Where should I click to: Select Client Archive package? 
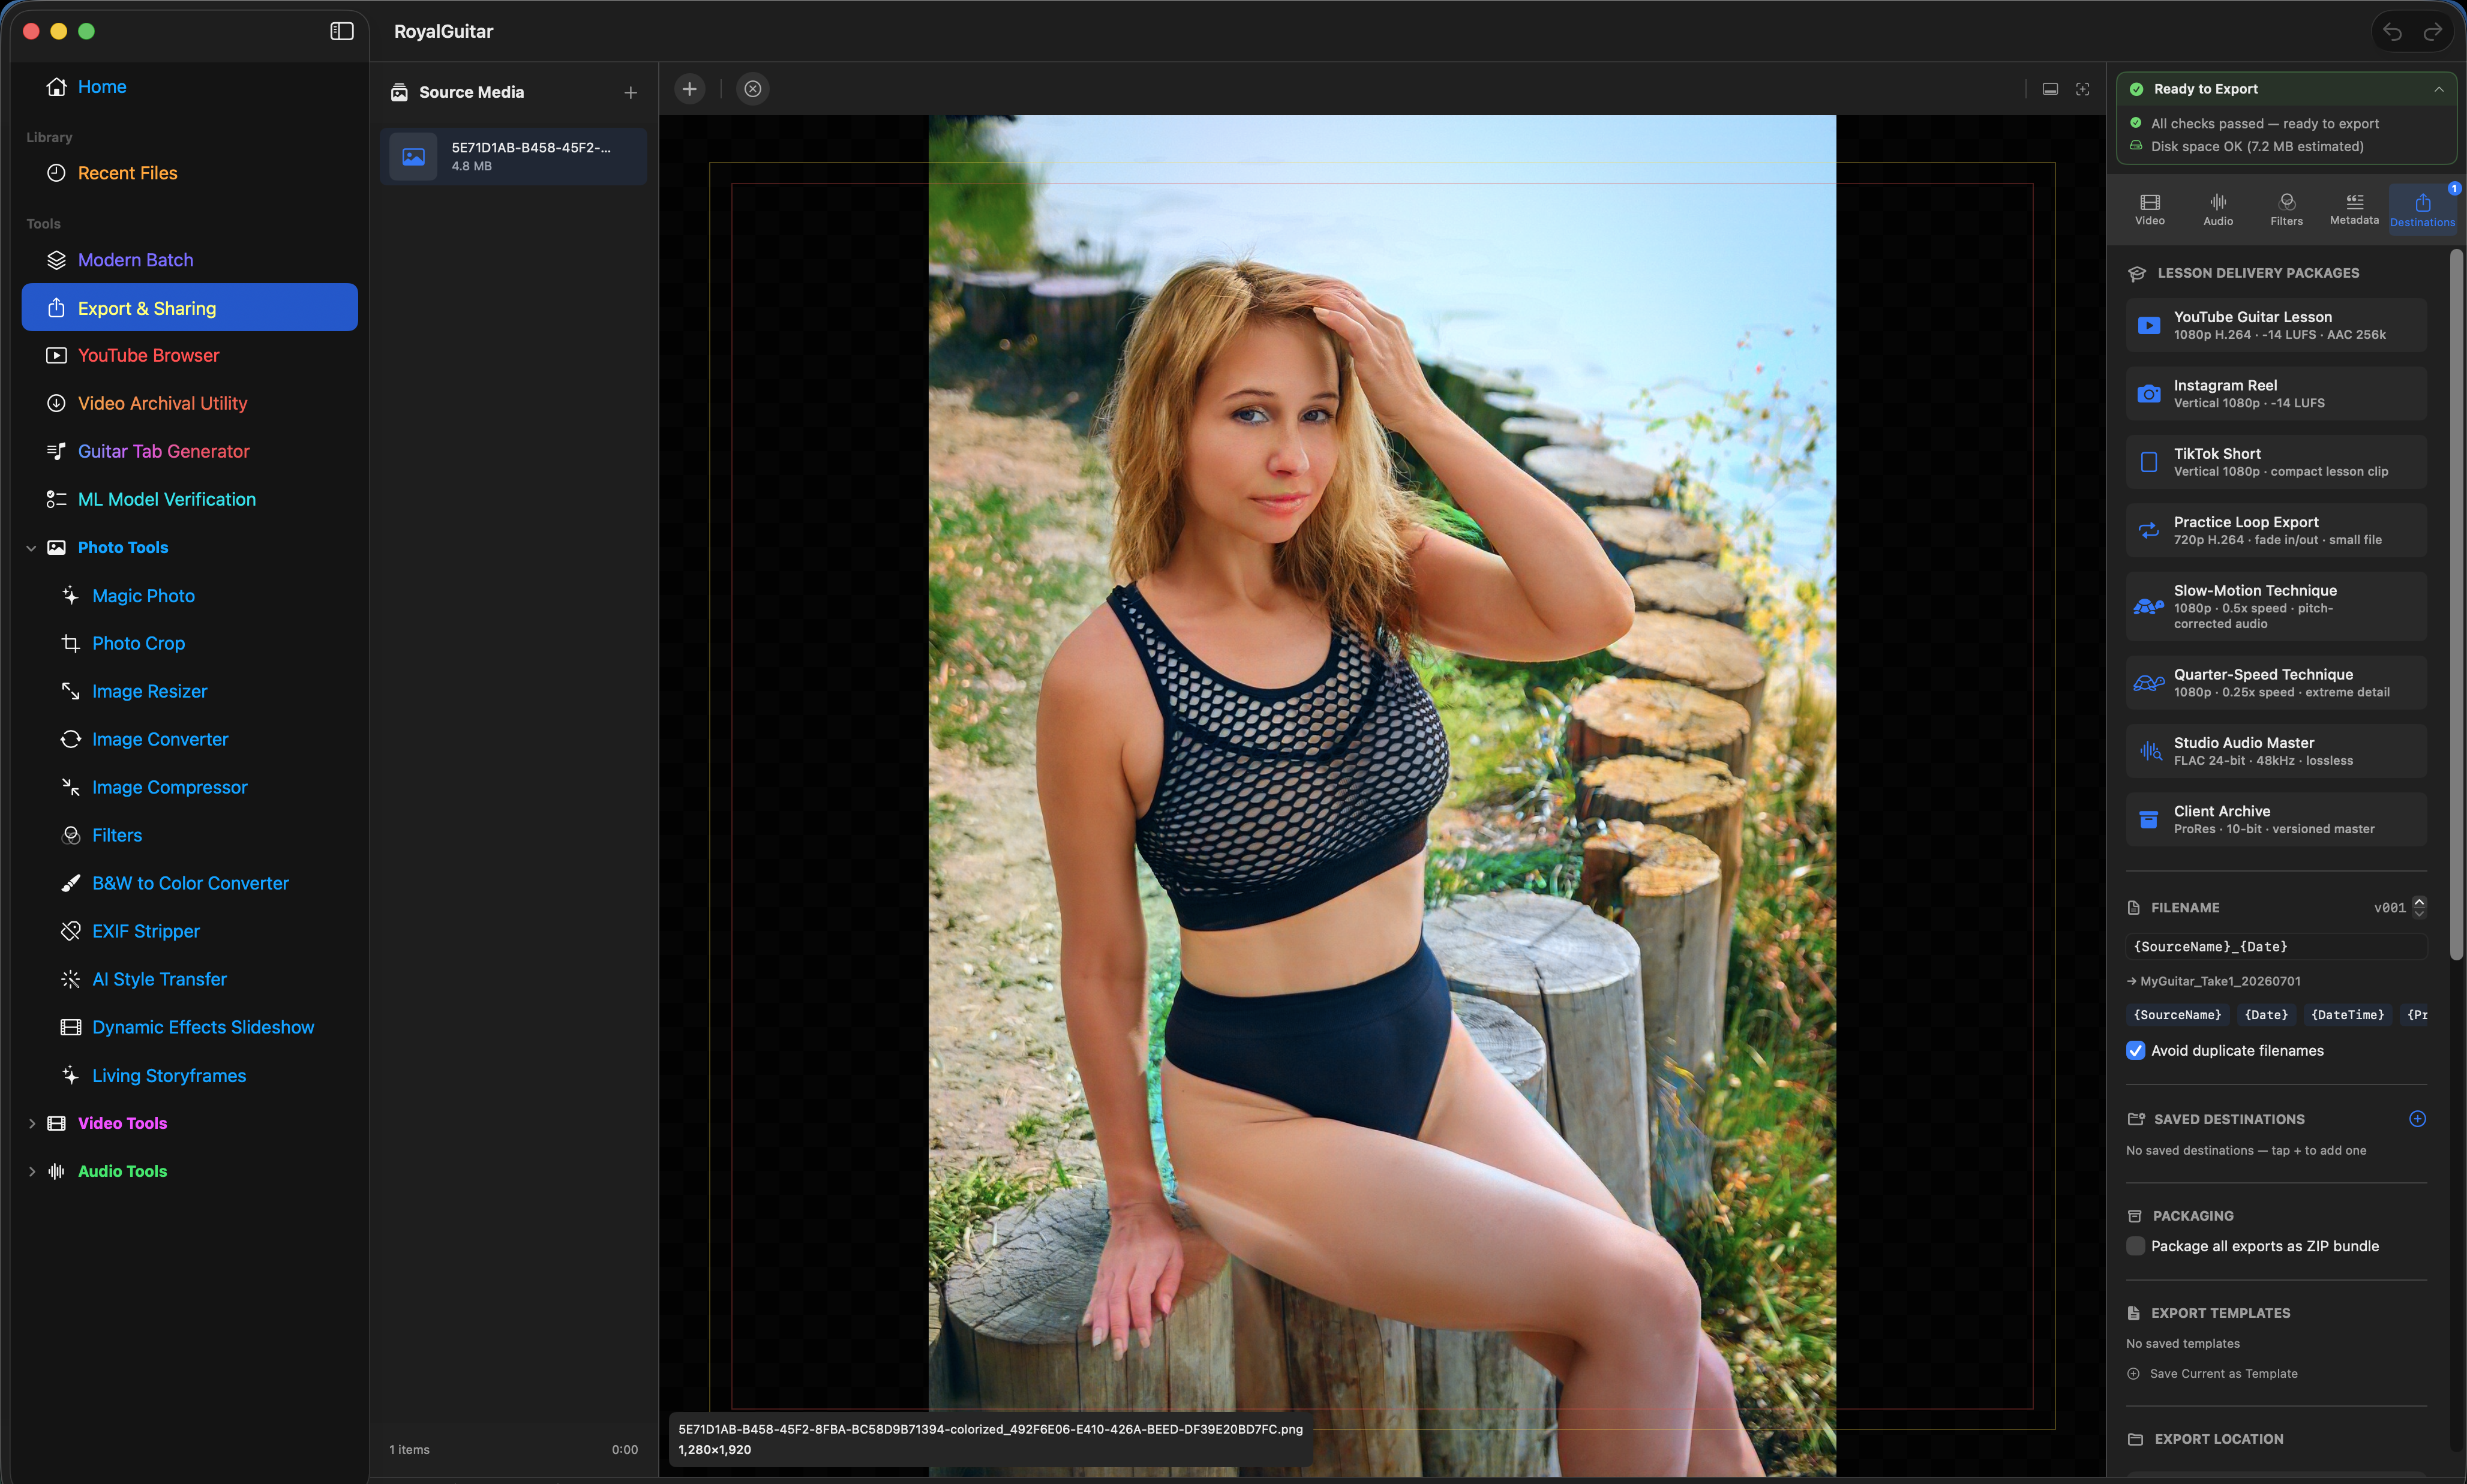2276,819
